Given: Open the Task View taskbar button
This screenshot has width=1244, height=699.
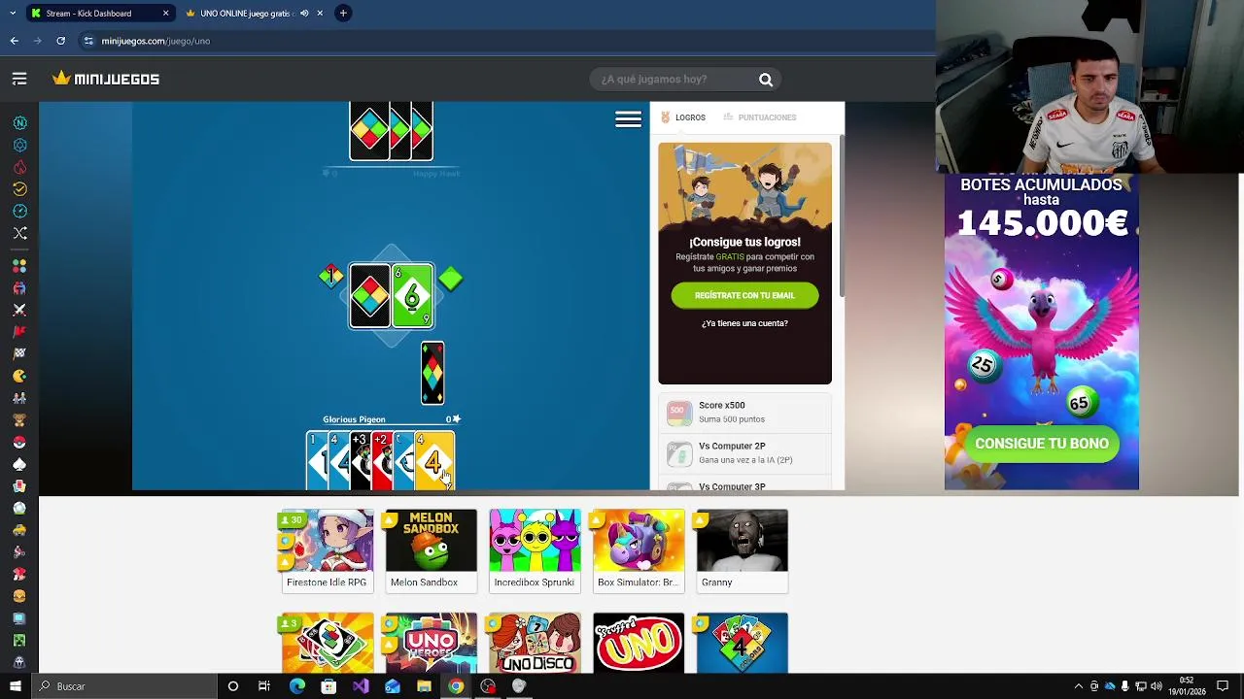Looking at the screenshot, I should tap(264, 686).
